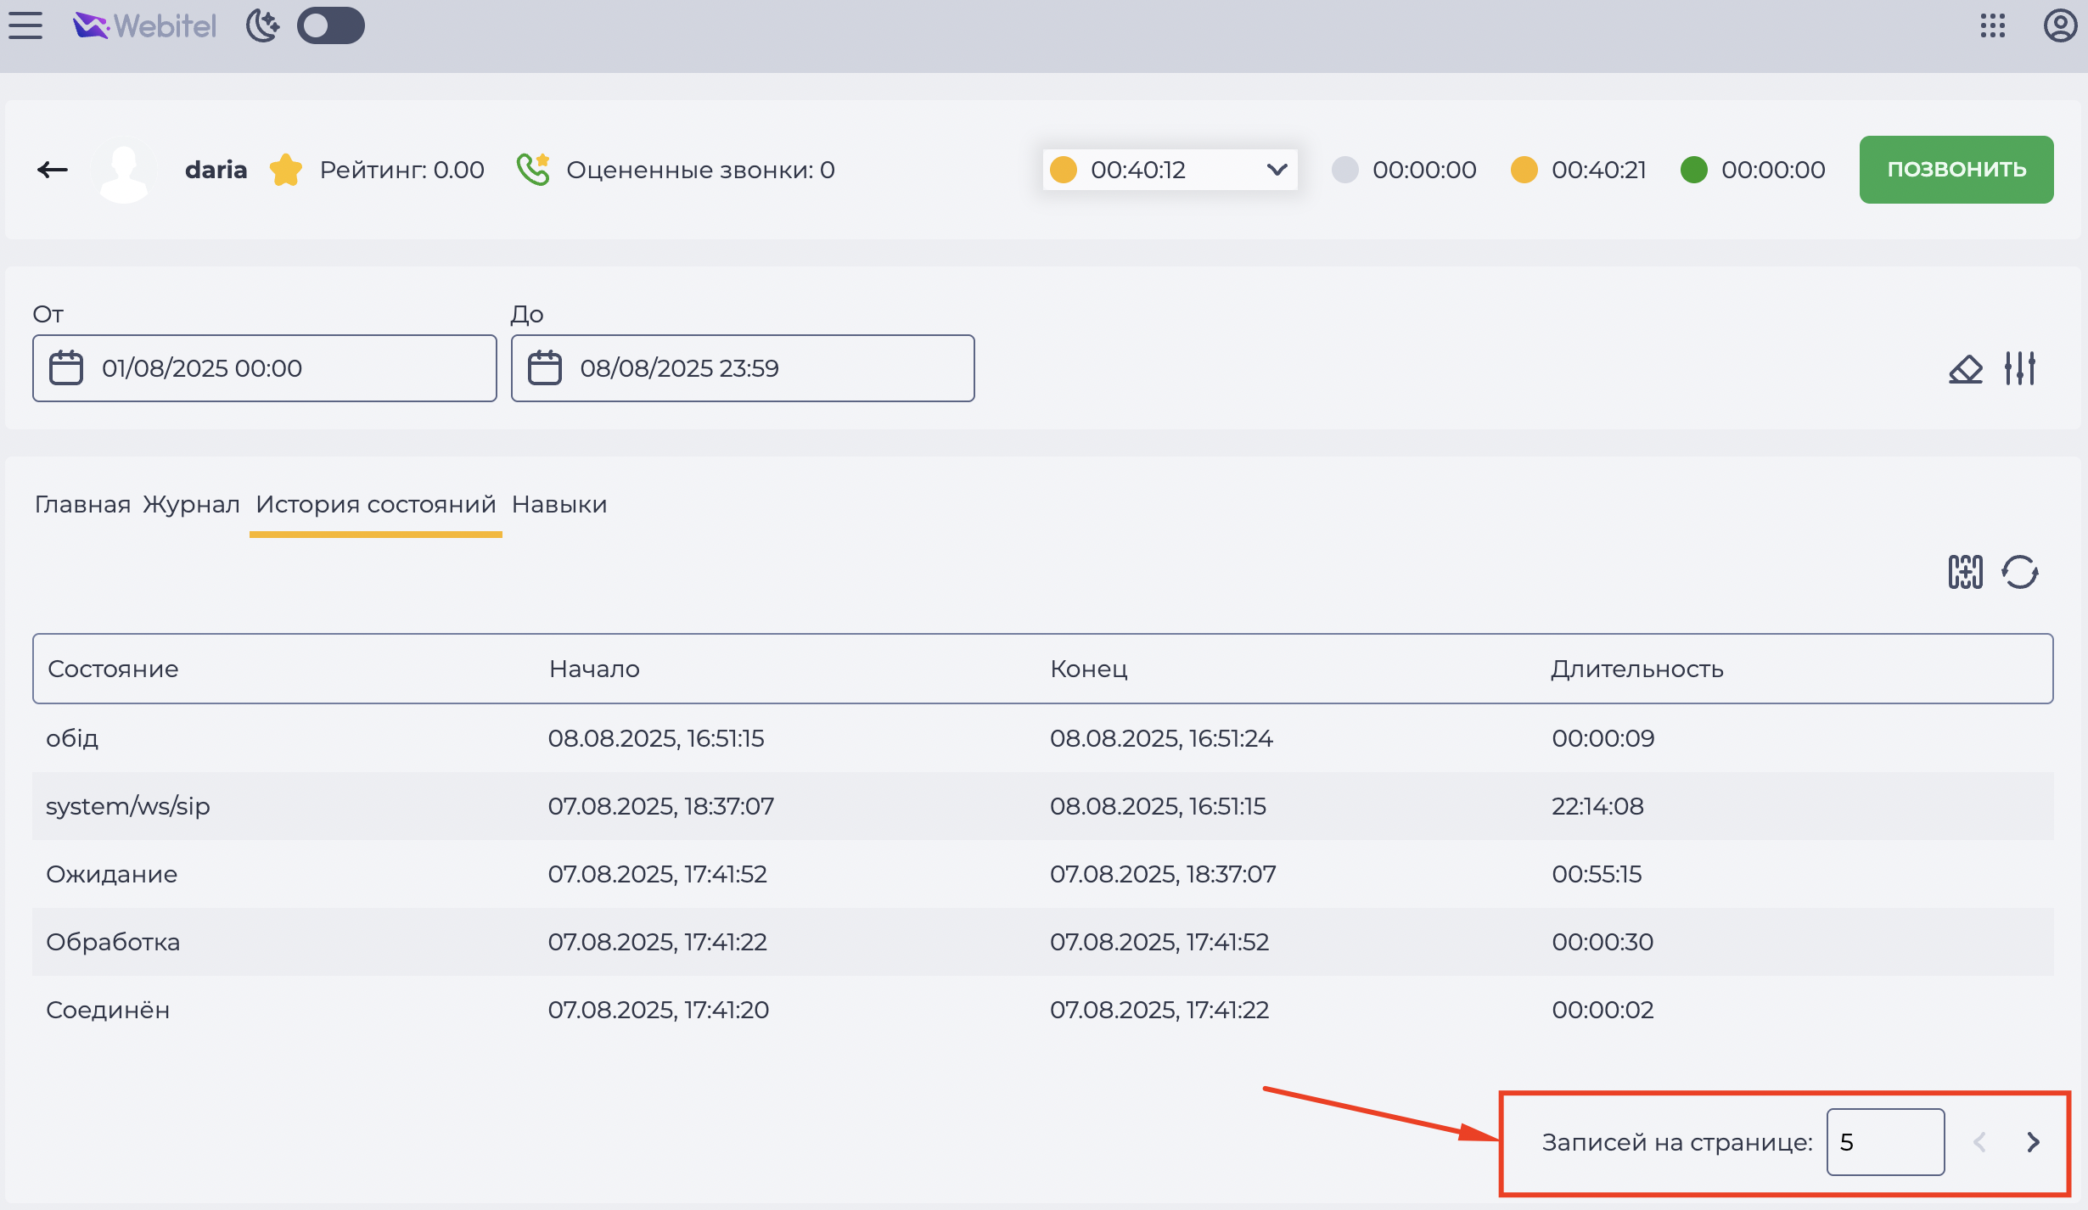
Task: Open the До date field
Action: point(743,368)
